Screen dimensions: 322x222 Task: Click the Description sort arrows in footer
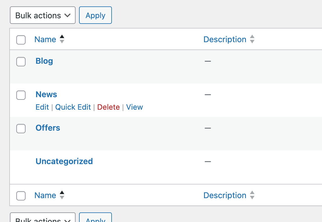click(x=252, y=195)
